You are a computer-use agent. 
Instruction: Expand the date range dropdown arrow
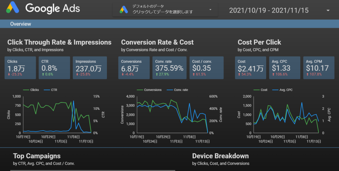tap(328, 10)
